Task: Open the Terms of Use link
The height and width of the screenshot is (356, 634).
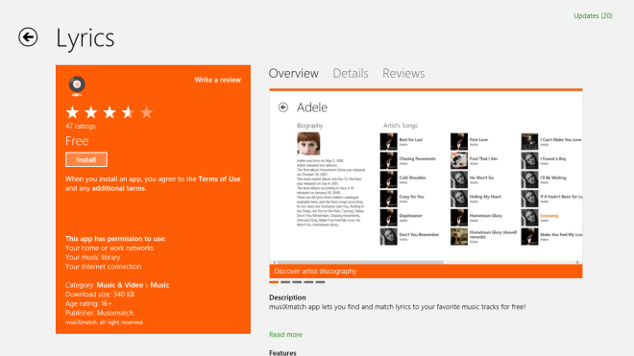Action: pos(219,179)
